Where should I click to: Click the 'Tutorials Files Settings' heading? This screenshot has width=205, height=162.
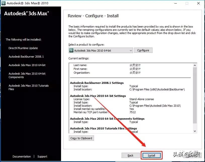click(104, 128)
